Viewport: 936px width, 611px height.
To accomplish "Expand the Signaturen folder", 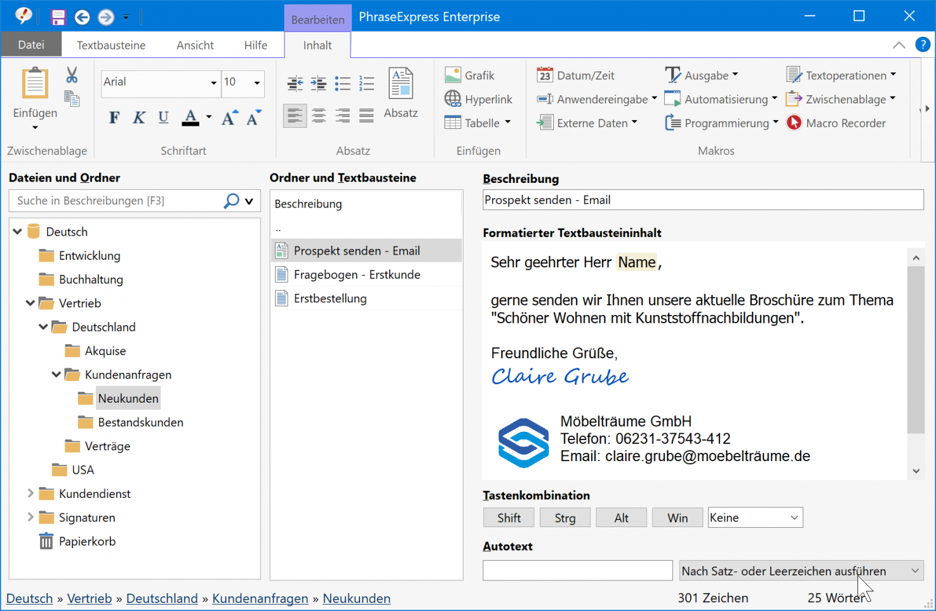I will click(30, 517).
